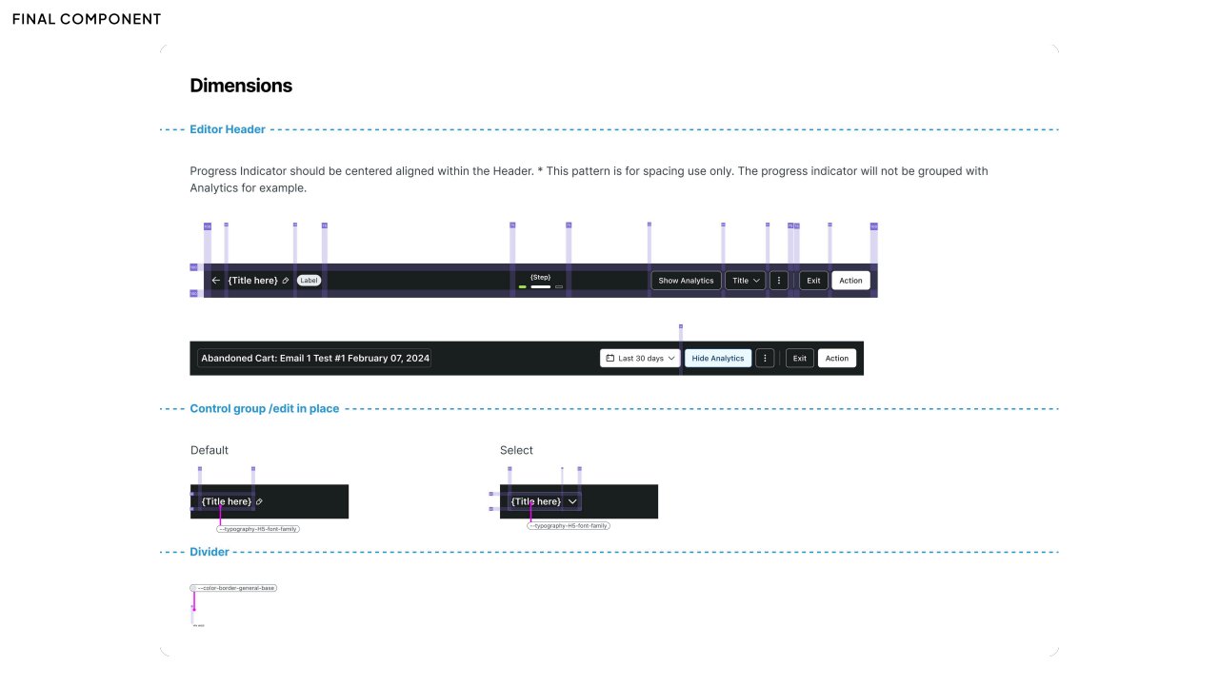Click the --color-border-general-base token tag

[234, 588]
